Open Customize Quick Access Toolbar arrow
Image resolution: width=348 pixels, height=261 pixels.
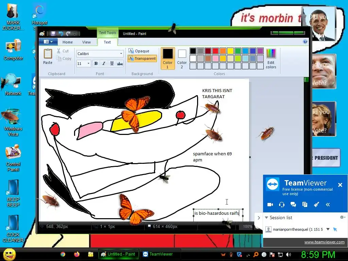74,34
